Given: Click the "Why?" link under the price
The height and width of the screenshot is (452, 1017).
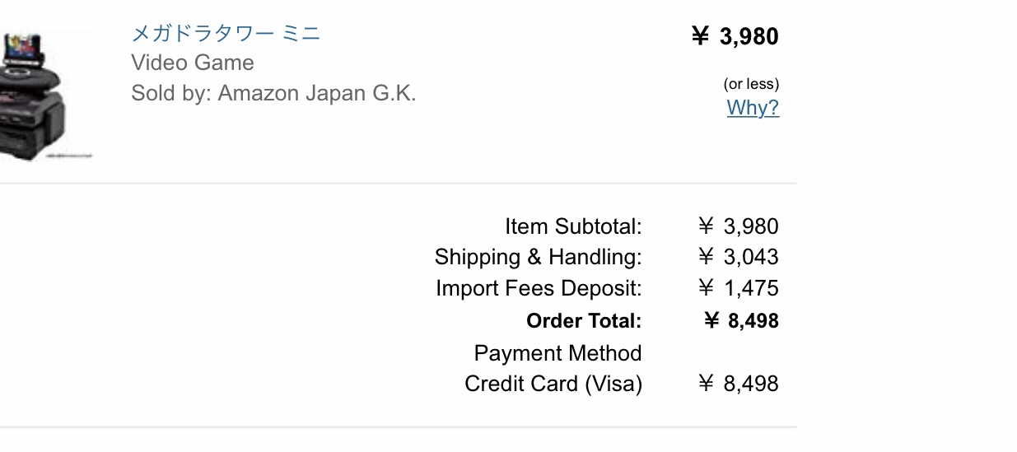Looking at the screenshot, I should pos(753,108).
